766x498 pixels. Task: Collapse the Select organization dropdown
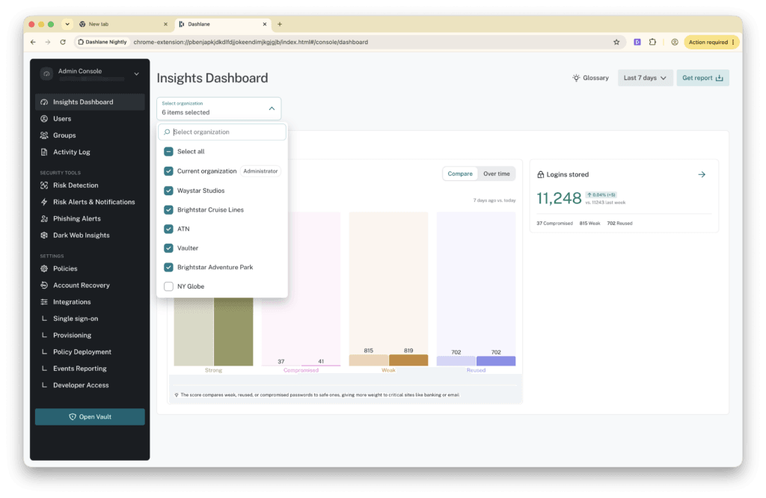pos(272,108)
